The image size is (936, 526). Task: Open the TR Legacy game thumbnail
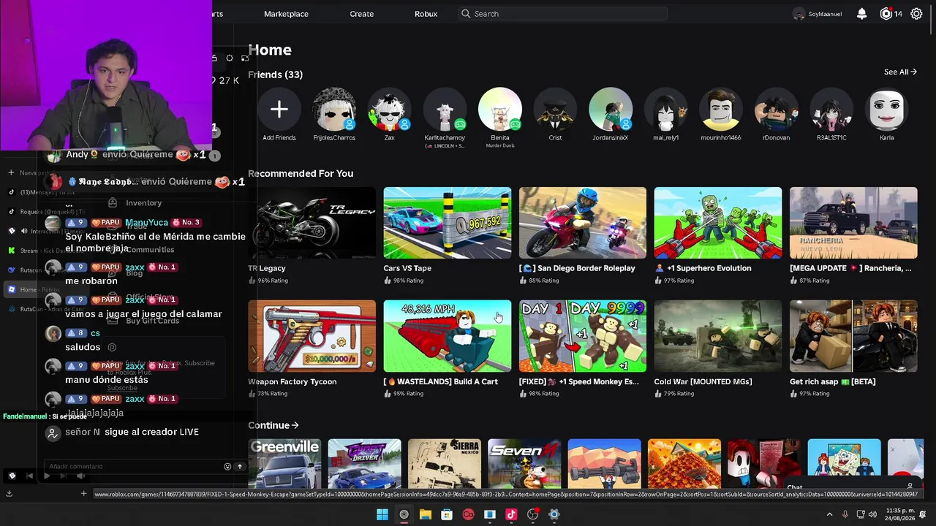click(x=312, y=223)
